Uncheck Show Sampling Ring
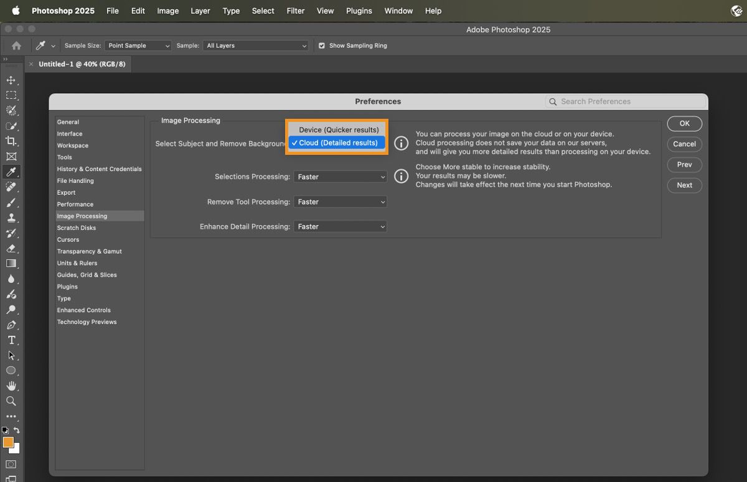The height and width of the screenshot is (482, 747). 322,45
